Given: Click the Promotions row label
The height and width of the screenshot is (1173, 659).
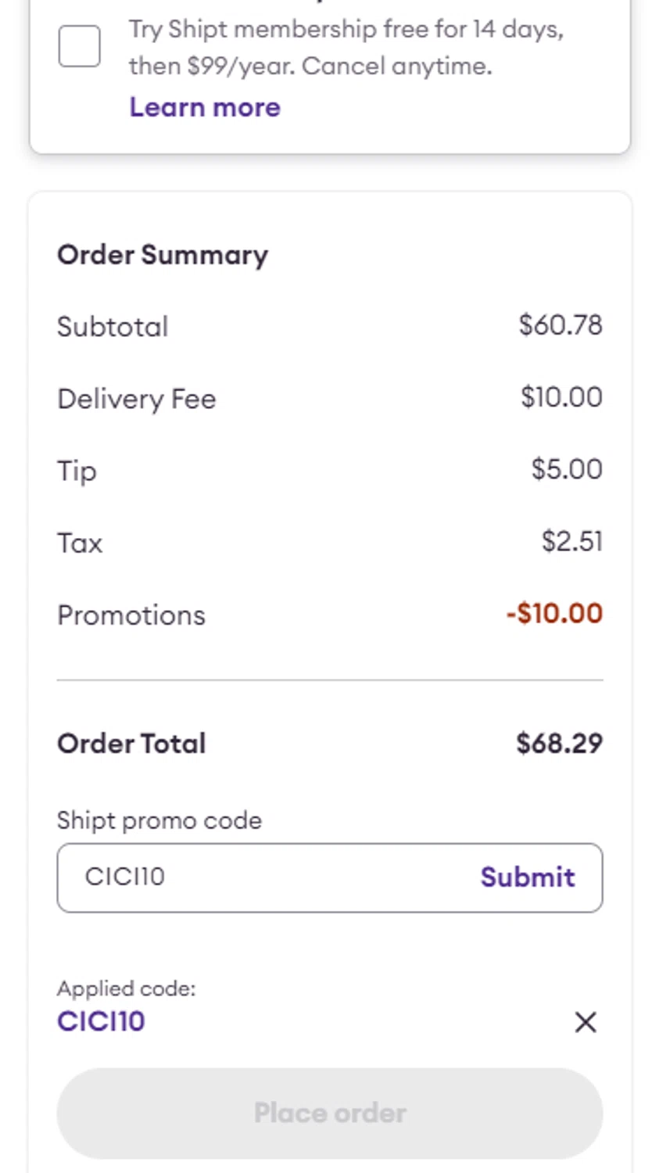Looking at the screenshot, I should [131, 615].
